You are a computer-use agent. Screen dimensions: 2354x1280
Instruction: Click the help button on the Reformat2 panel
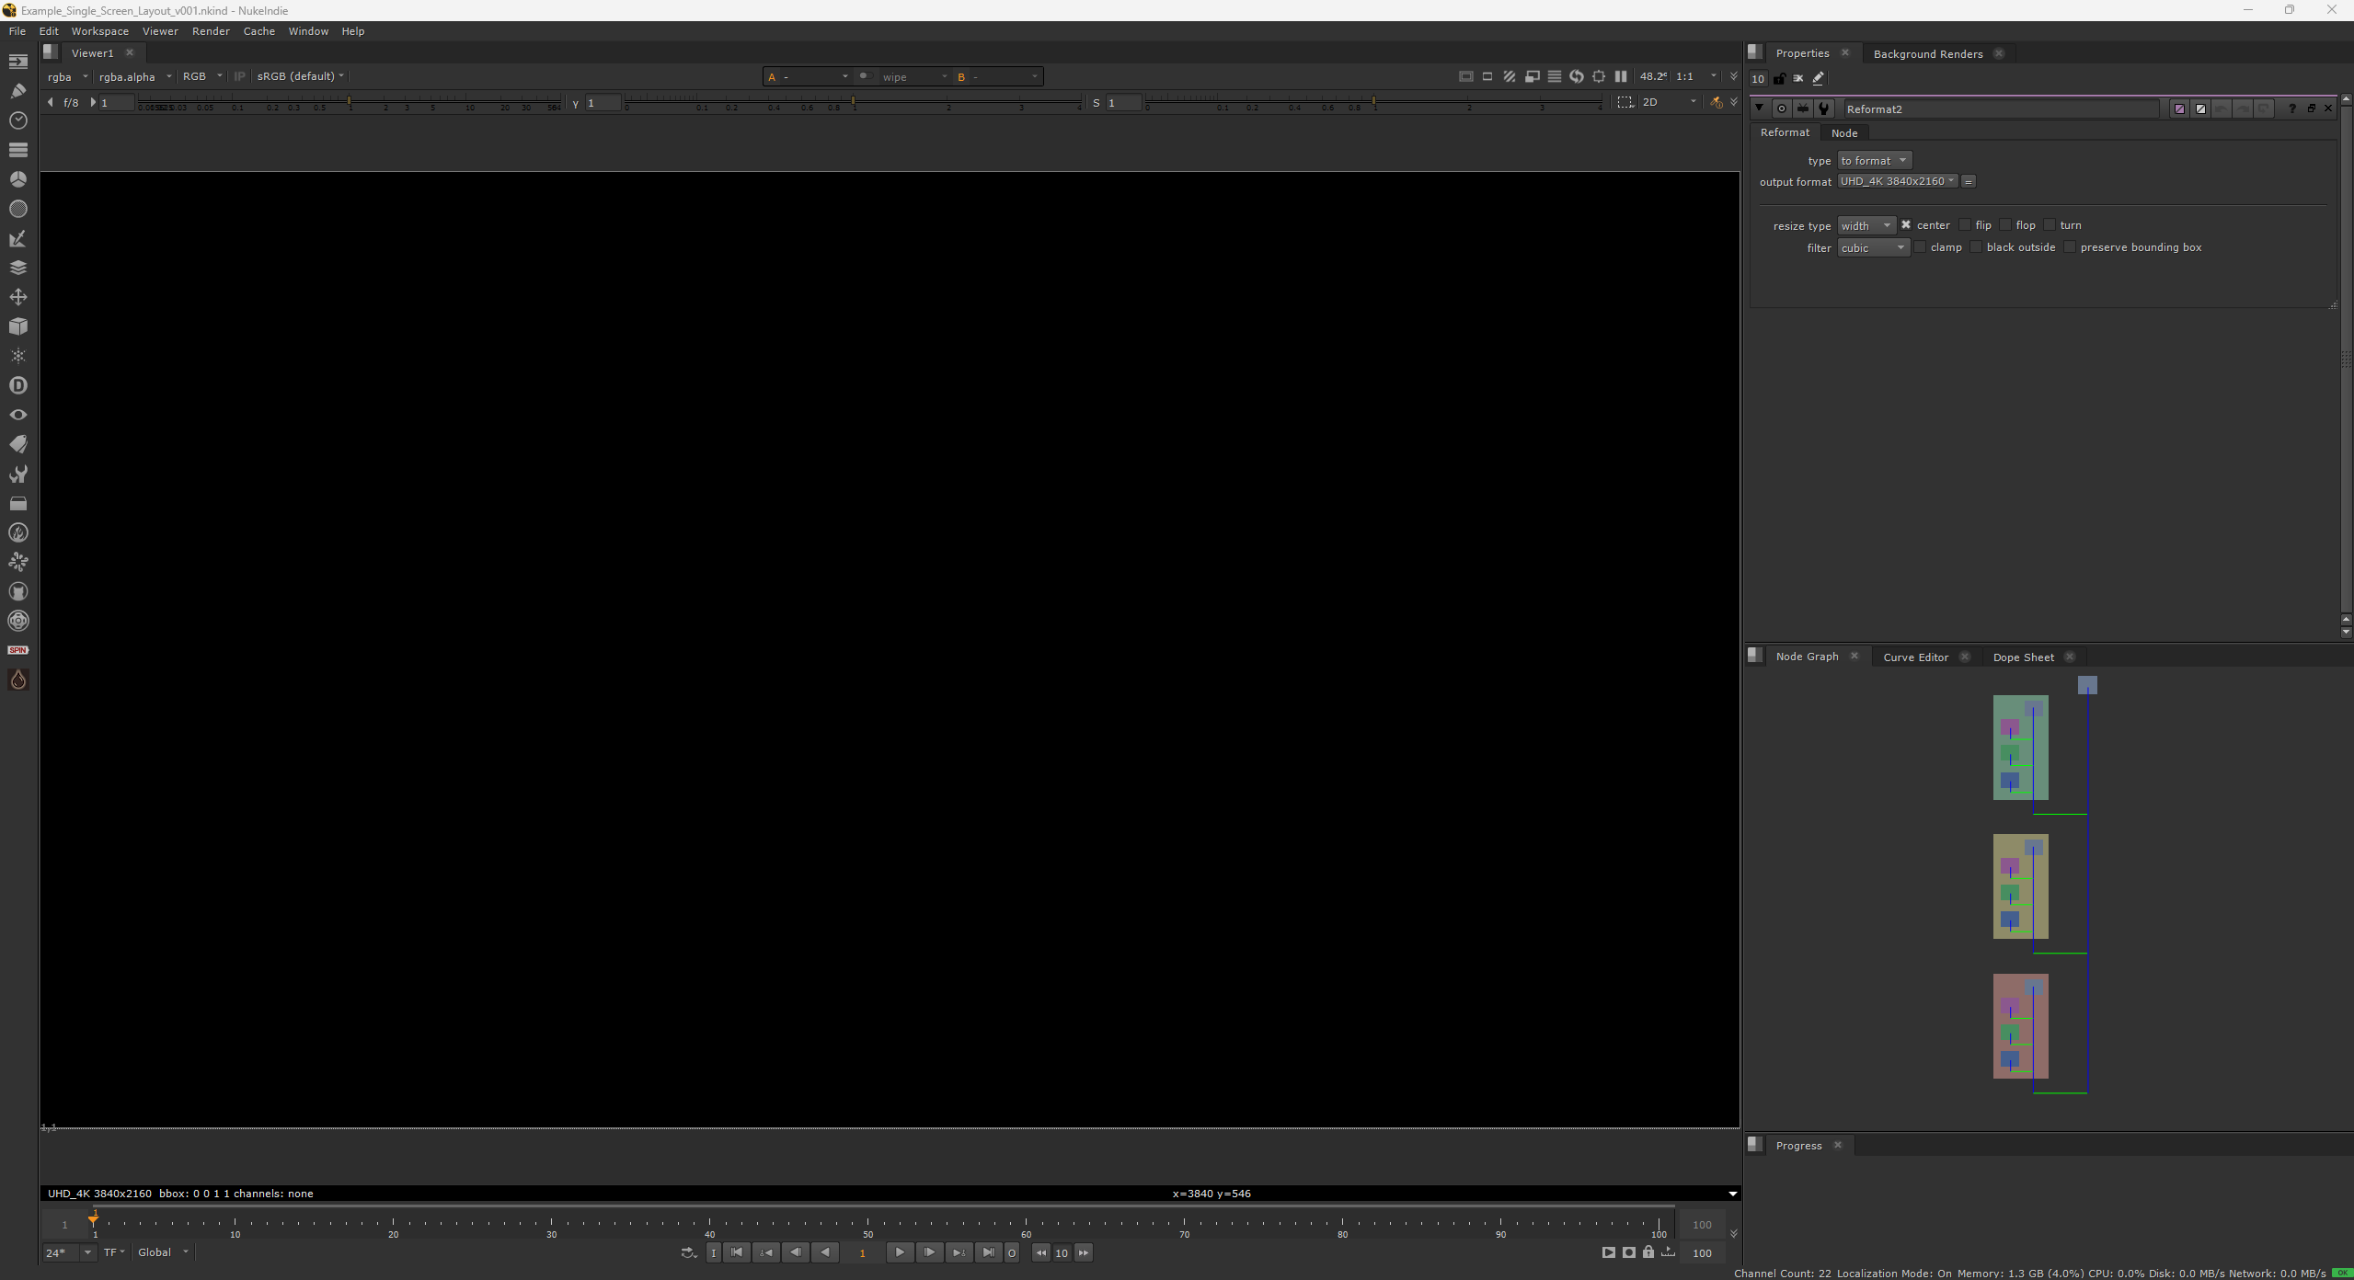pyautogui.click(x=2291, y=109)
